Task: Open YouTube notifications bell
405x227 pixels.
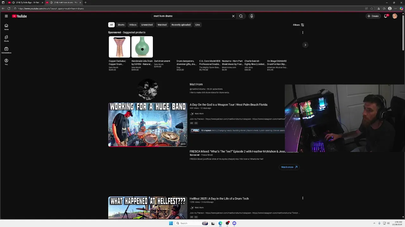Action: point(386,16)
